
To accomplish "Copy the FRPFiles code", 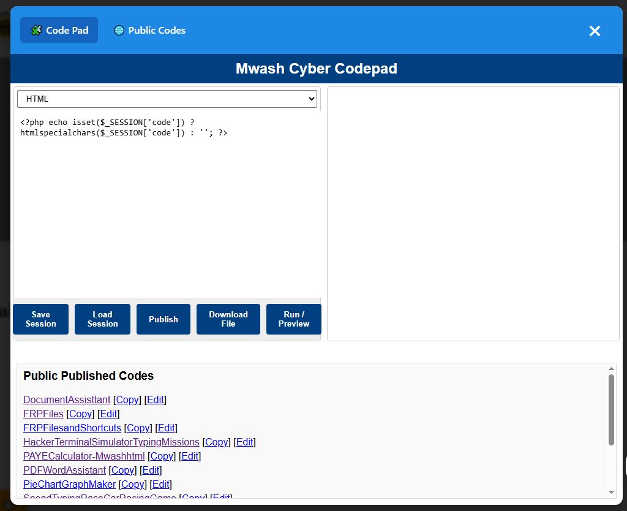I will (x=80, y=414).
